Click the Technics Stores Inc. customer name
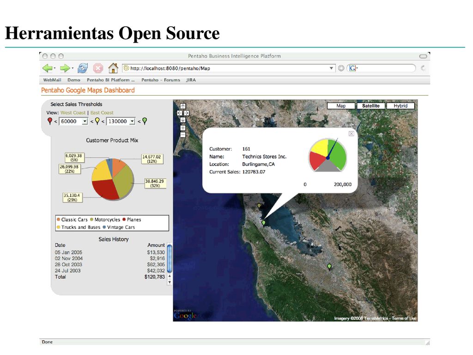The height and width of the screenshot is (355, 473). tap(264, 156)
